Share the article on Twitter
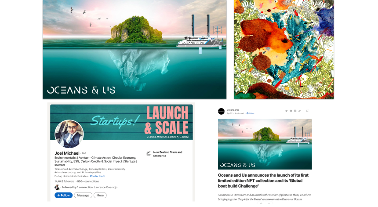378x207 pixels. pyautogui.click(x=287, y=111)
